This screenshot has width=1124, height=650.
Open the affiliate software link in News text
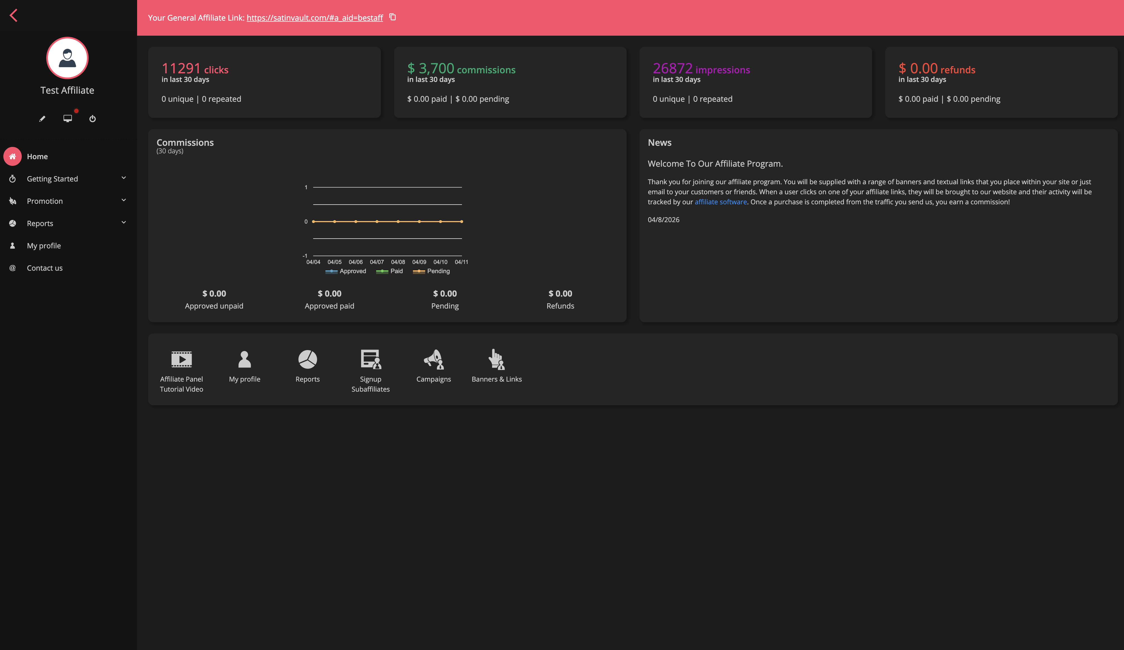pos(721,202)
